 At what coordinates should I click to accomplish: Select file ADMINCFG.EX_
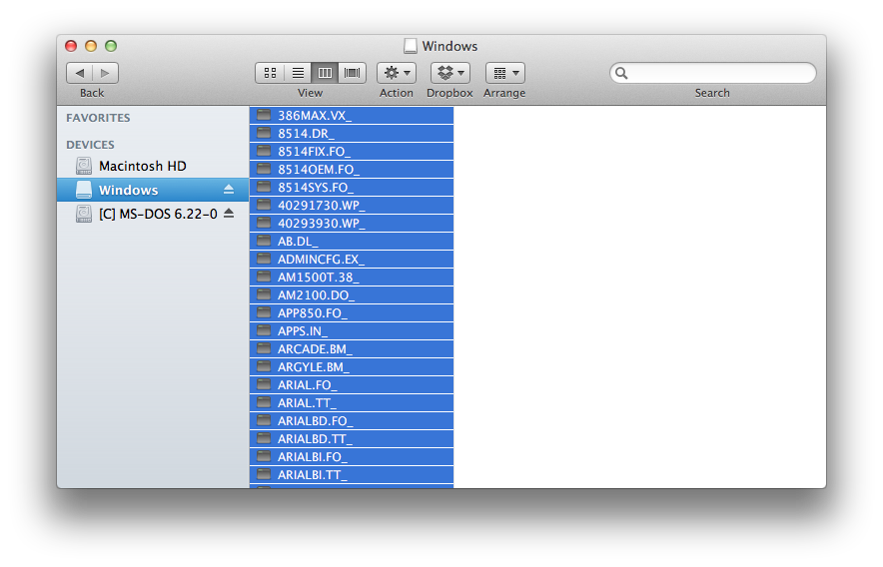click(352, 260)
